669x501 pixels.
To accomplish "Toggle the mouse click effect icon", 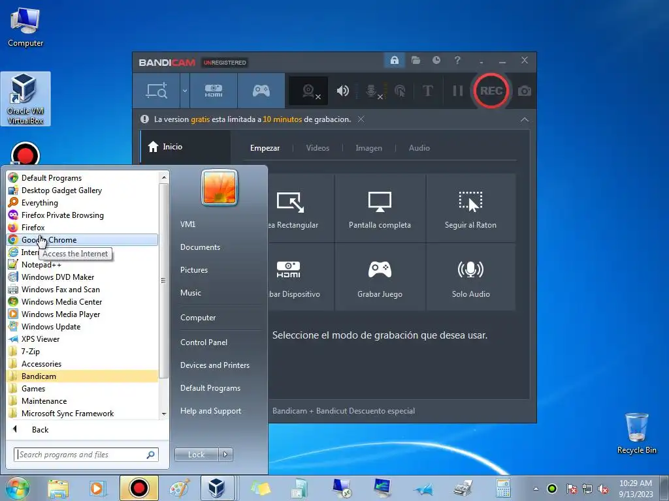I will (400, 91).
